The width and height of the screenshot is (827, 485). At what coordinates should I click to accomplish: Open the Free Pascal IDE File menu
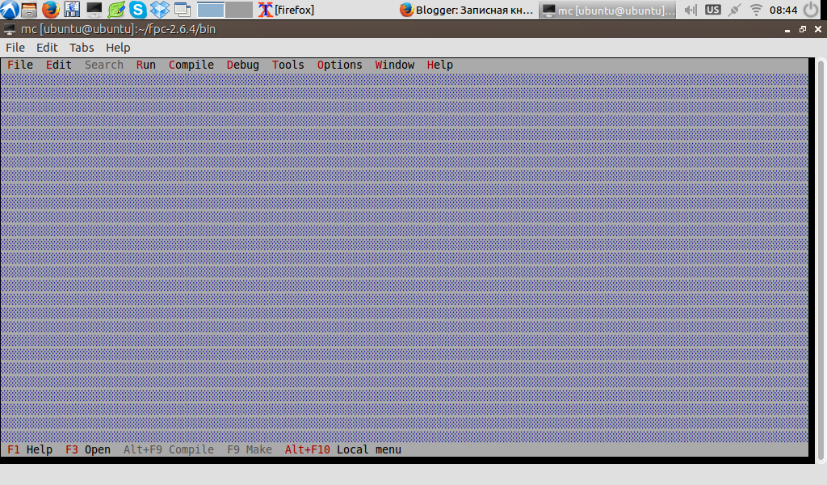click(20, 65)
